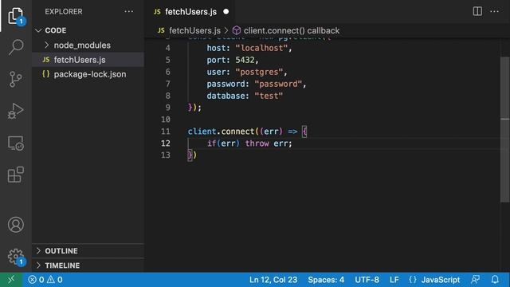Click client.connect() callback breadcrumb
Viewport: 510px width, 287px height.
[292, 30]
